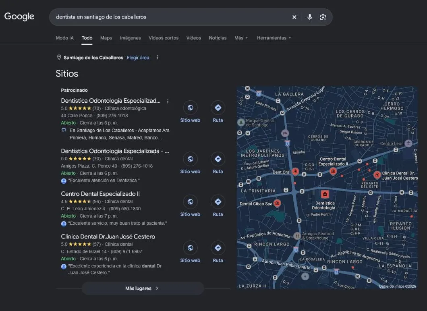427x311 pixels.
Task: Switch to the Imágenes tab
Action: [130, 38]
